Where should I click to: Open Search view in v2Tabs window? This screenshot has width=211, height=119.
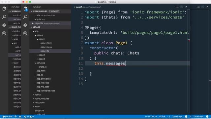point(25,17)
